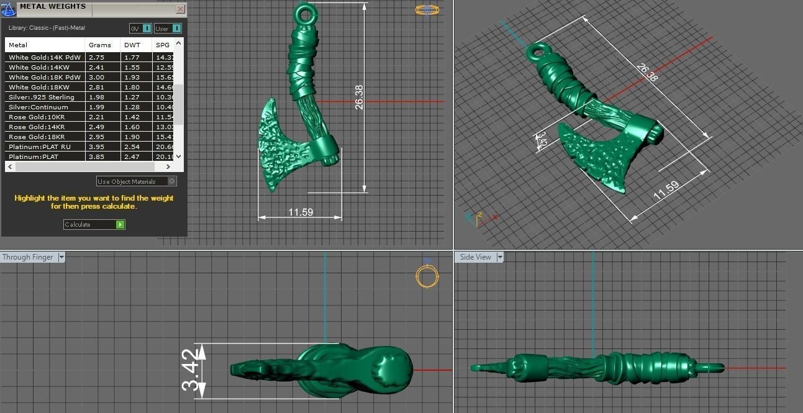The width and height of the screenshot is (803, 413).
Task: Toggle the GV library switch
Action: 146,29
